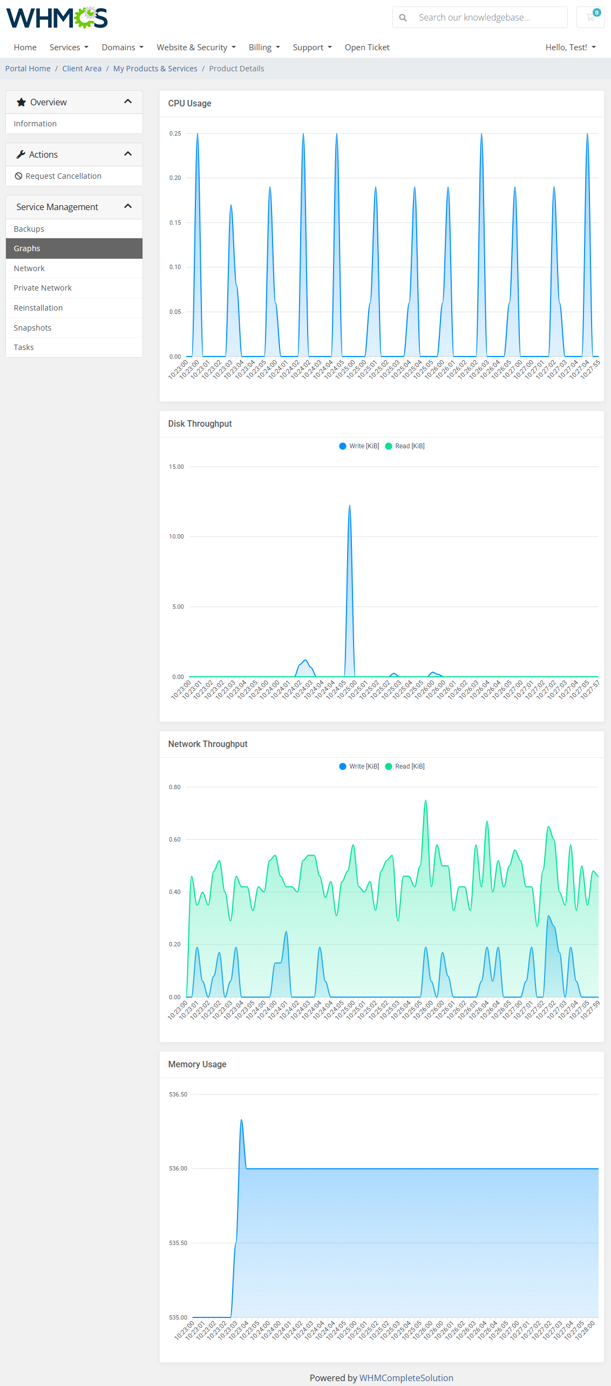
Task: Click the search magnifier icon
Action: [403, 17]
